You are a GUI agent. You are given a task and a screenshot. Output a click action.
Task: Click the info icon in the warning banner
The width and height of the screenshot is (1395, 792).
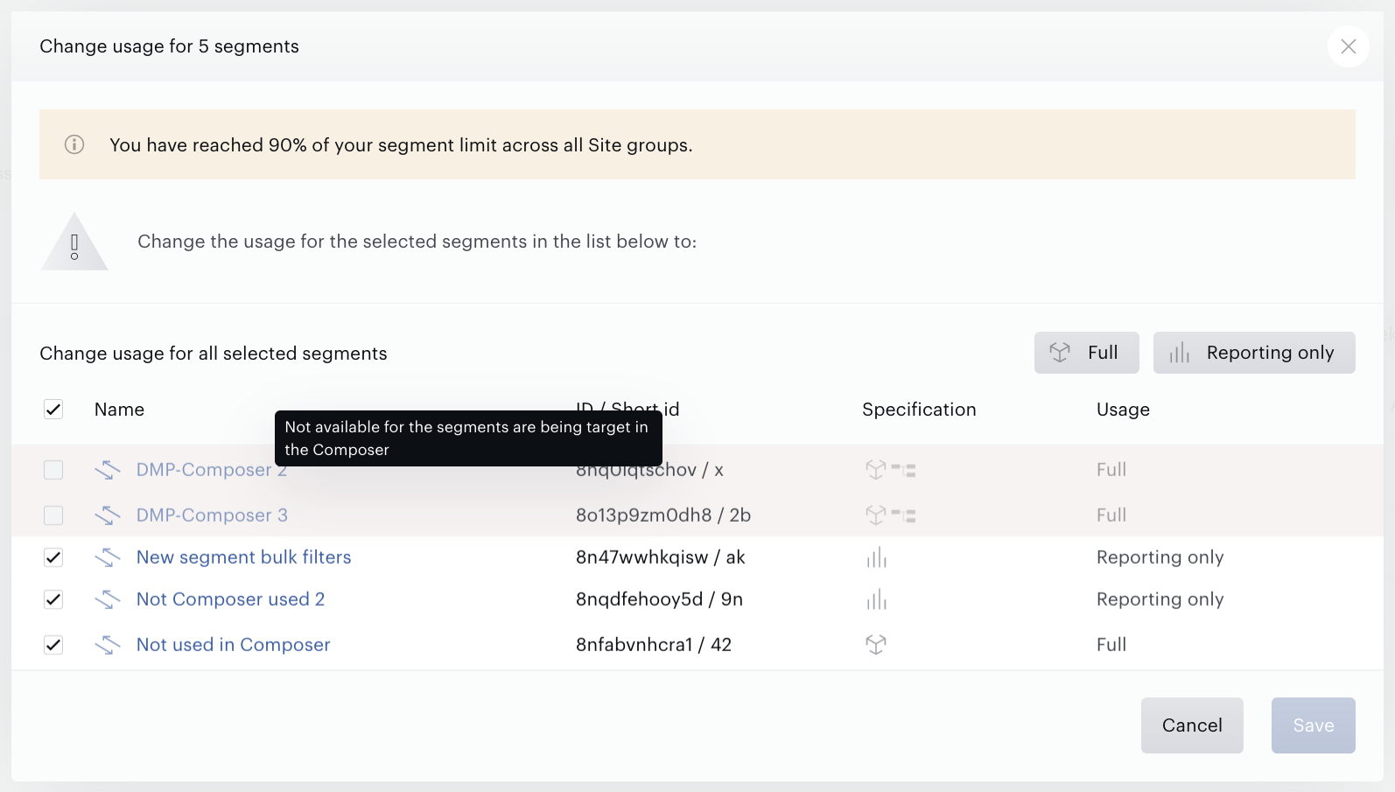[74, 144]
